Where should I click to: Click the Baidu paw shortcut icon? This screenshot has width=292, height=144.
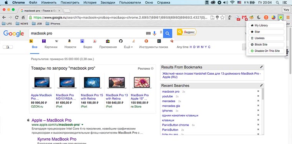82,41
